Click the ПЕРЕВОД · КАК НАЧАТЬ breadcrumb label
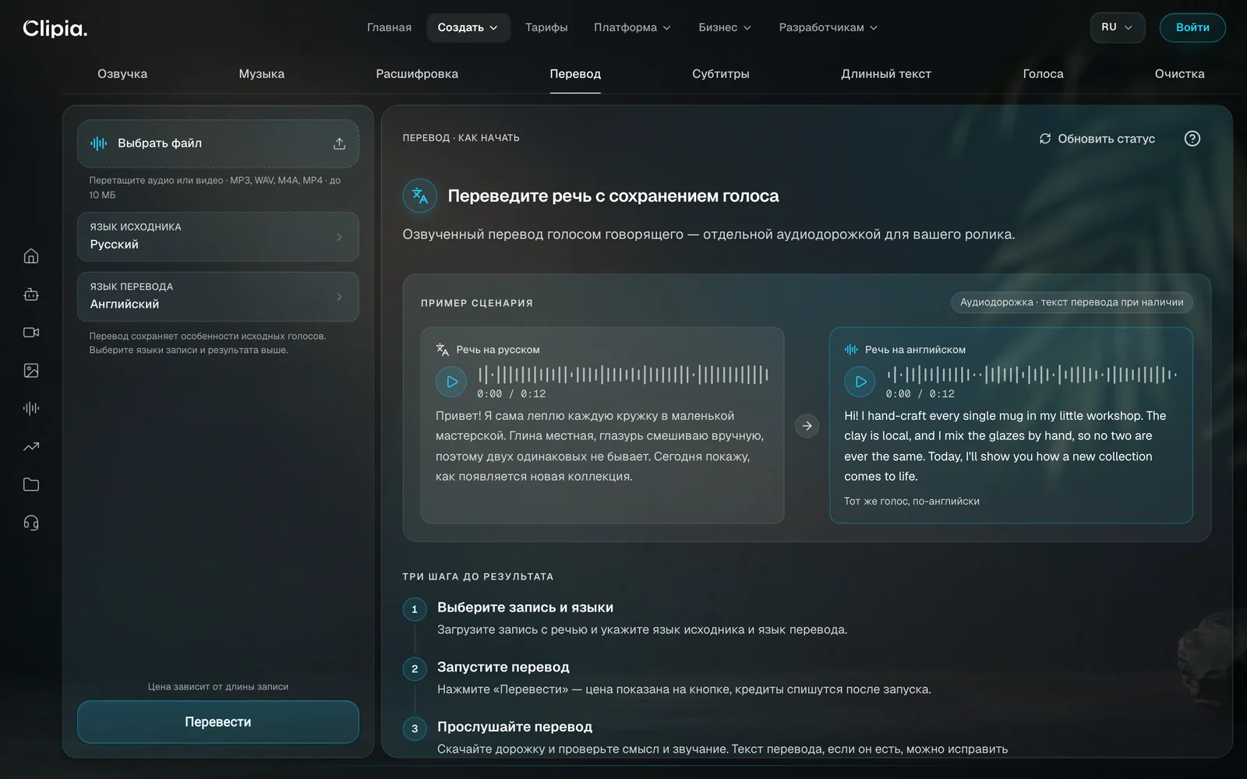 point(461,138)
